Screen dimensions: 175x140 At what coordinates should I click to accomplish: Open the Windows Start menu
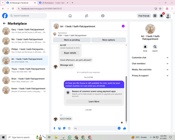point(3,137)
